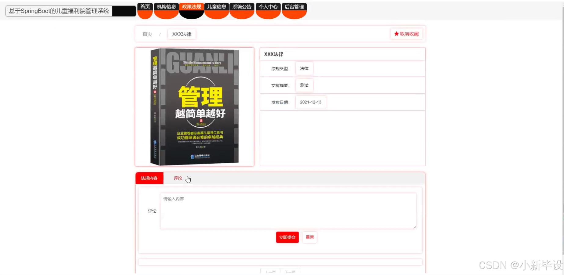Click the textarea resize handle corner
The width and height of the screenshot is (564, 275).
(414, 227)
